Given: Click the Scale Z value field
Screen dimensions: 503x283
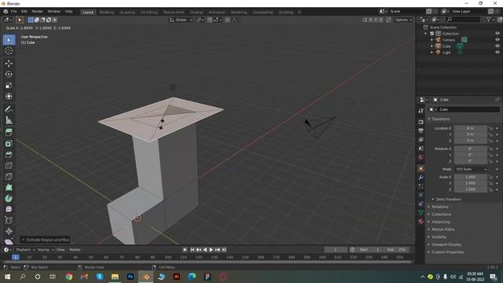Looking at the screenshot, I should [x=471, y=189].
